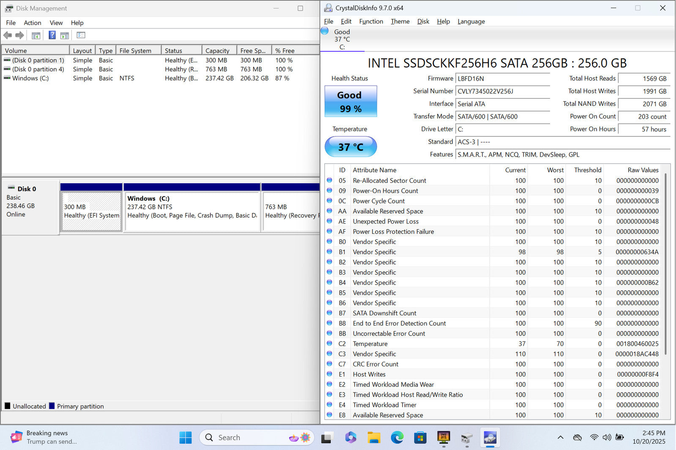Click the Windows Start button

coord(185,438)
